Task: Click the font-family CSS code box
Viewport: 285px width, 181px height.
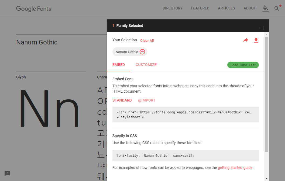Action: 186,155
